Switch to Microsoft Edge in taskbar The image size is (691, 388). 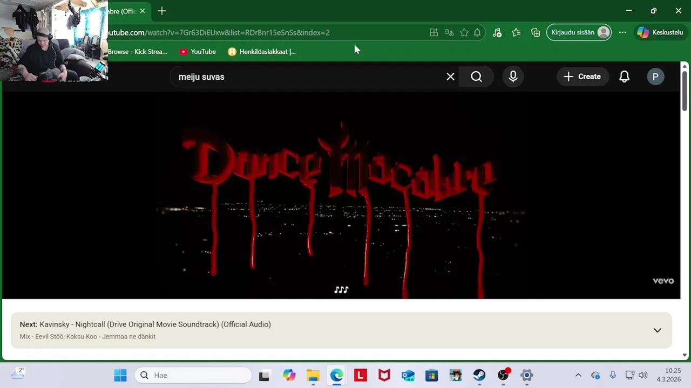point(337,375)
